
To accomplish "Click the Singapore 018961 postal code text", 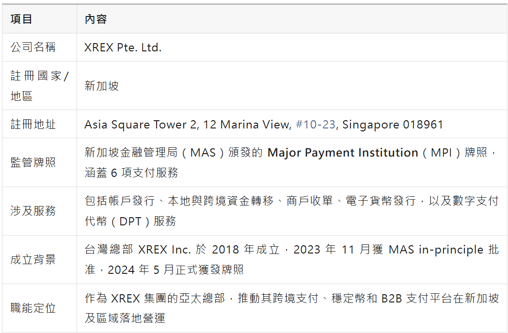I will coord(393,125).
